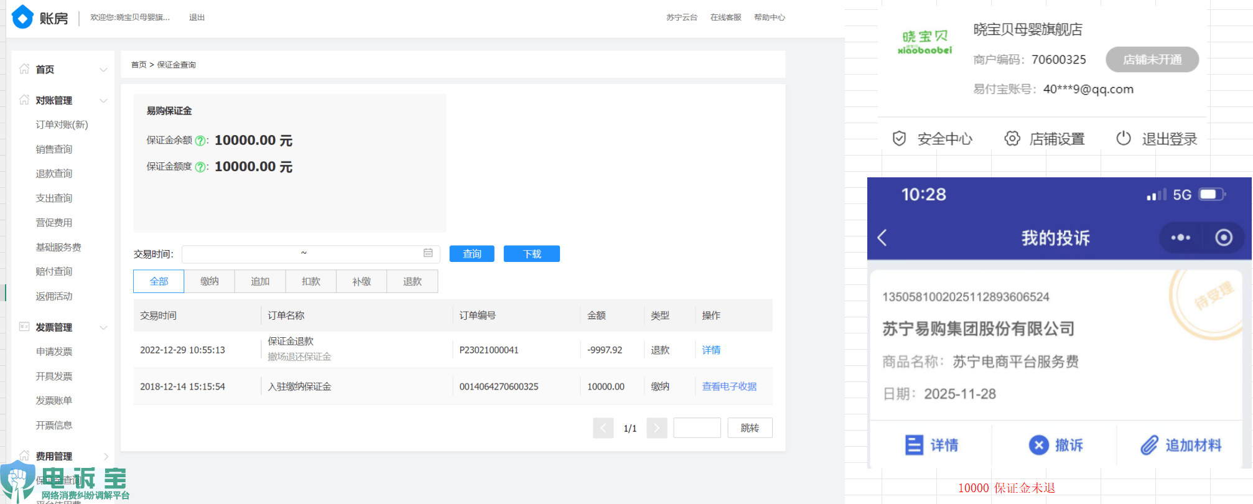The height and width of the screenshot is (504, 1253).
Task: Click the 账房 logo icon
Action: click(x=22, y=17)
